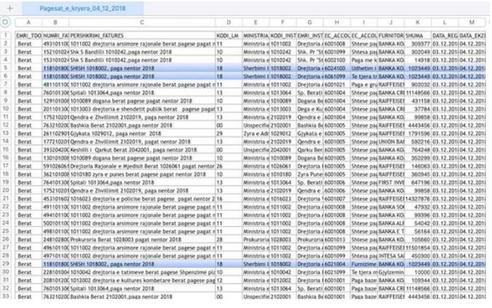Click 'BANKA ALF' supplier cell in row 24
The width and height of the screenshot is (492, 308).
(391, 223)
